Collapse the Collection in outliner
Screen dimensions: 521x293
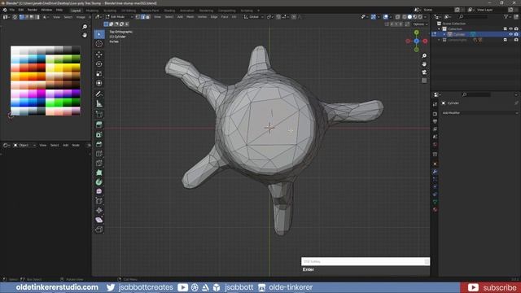click(440, 29)
